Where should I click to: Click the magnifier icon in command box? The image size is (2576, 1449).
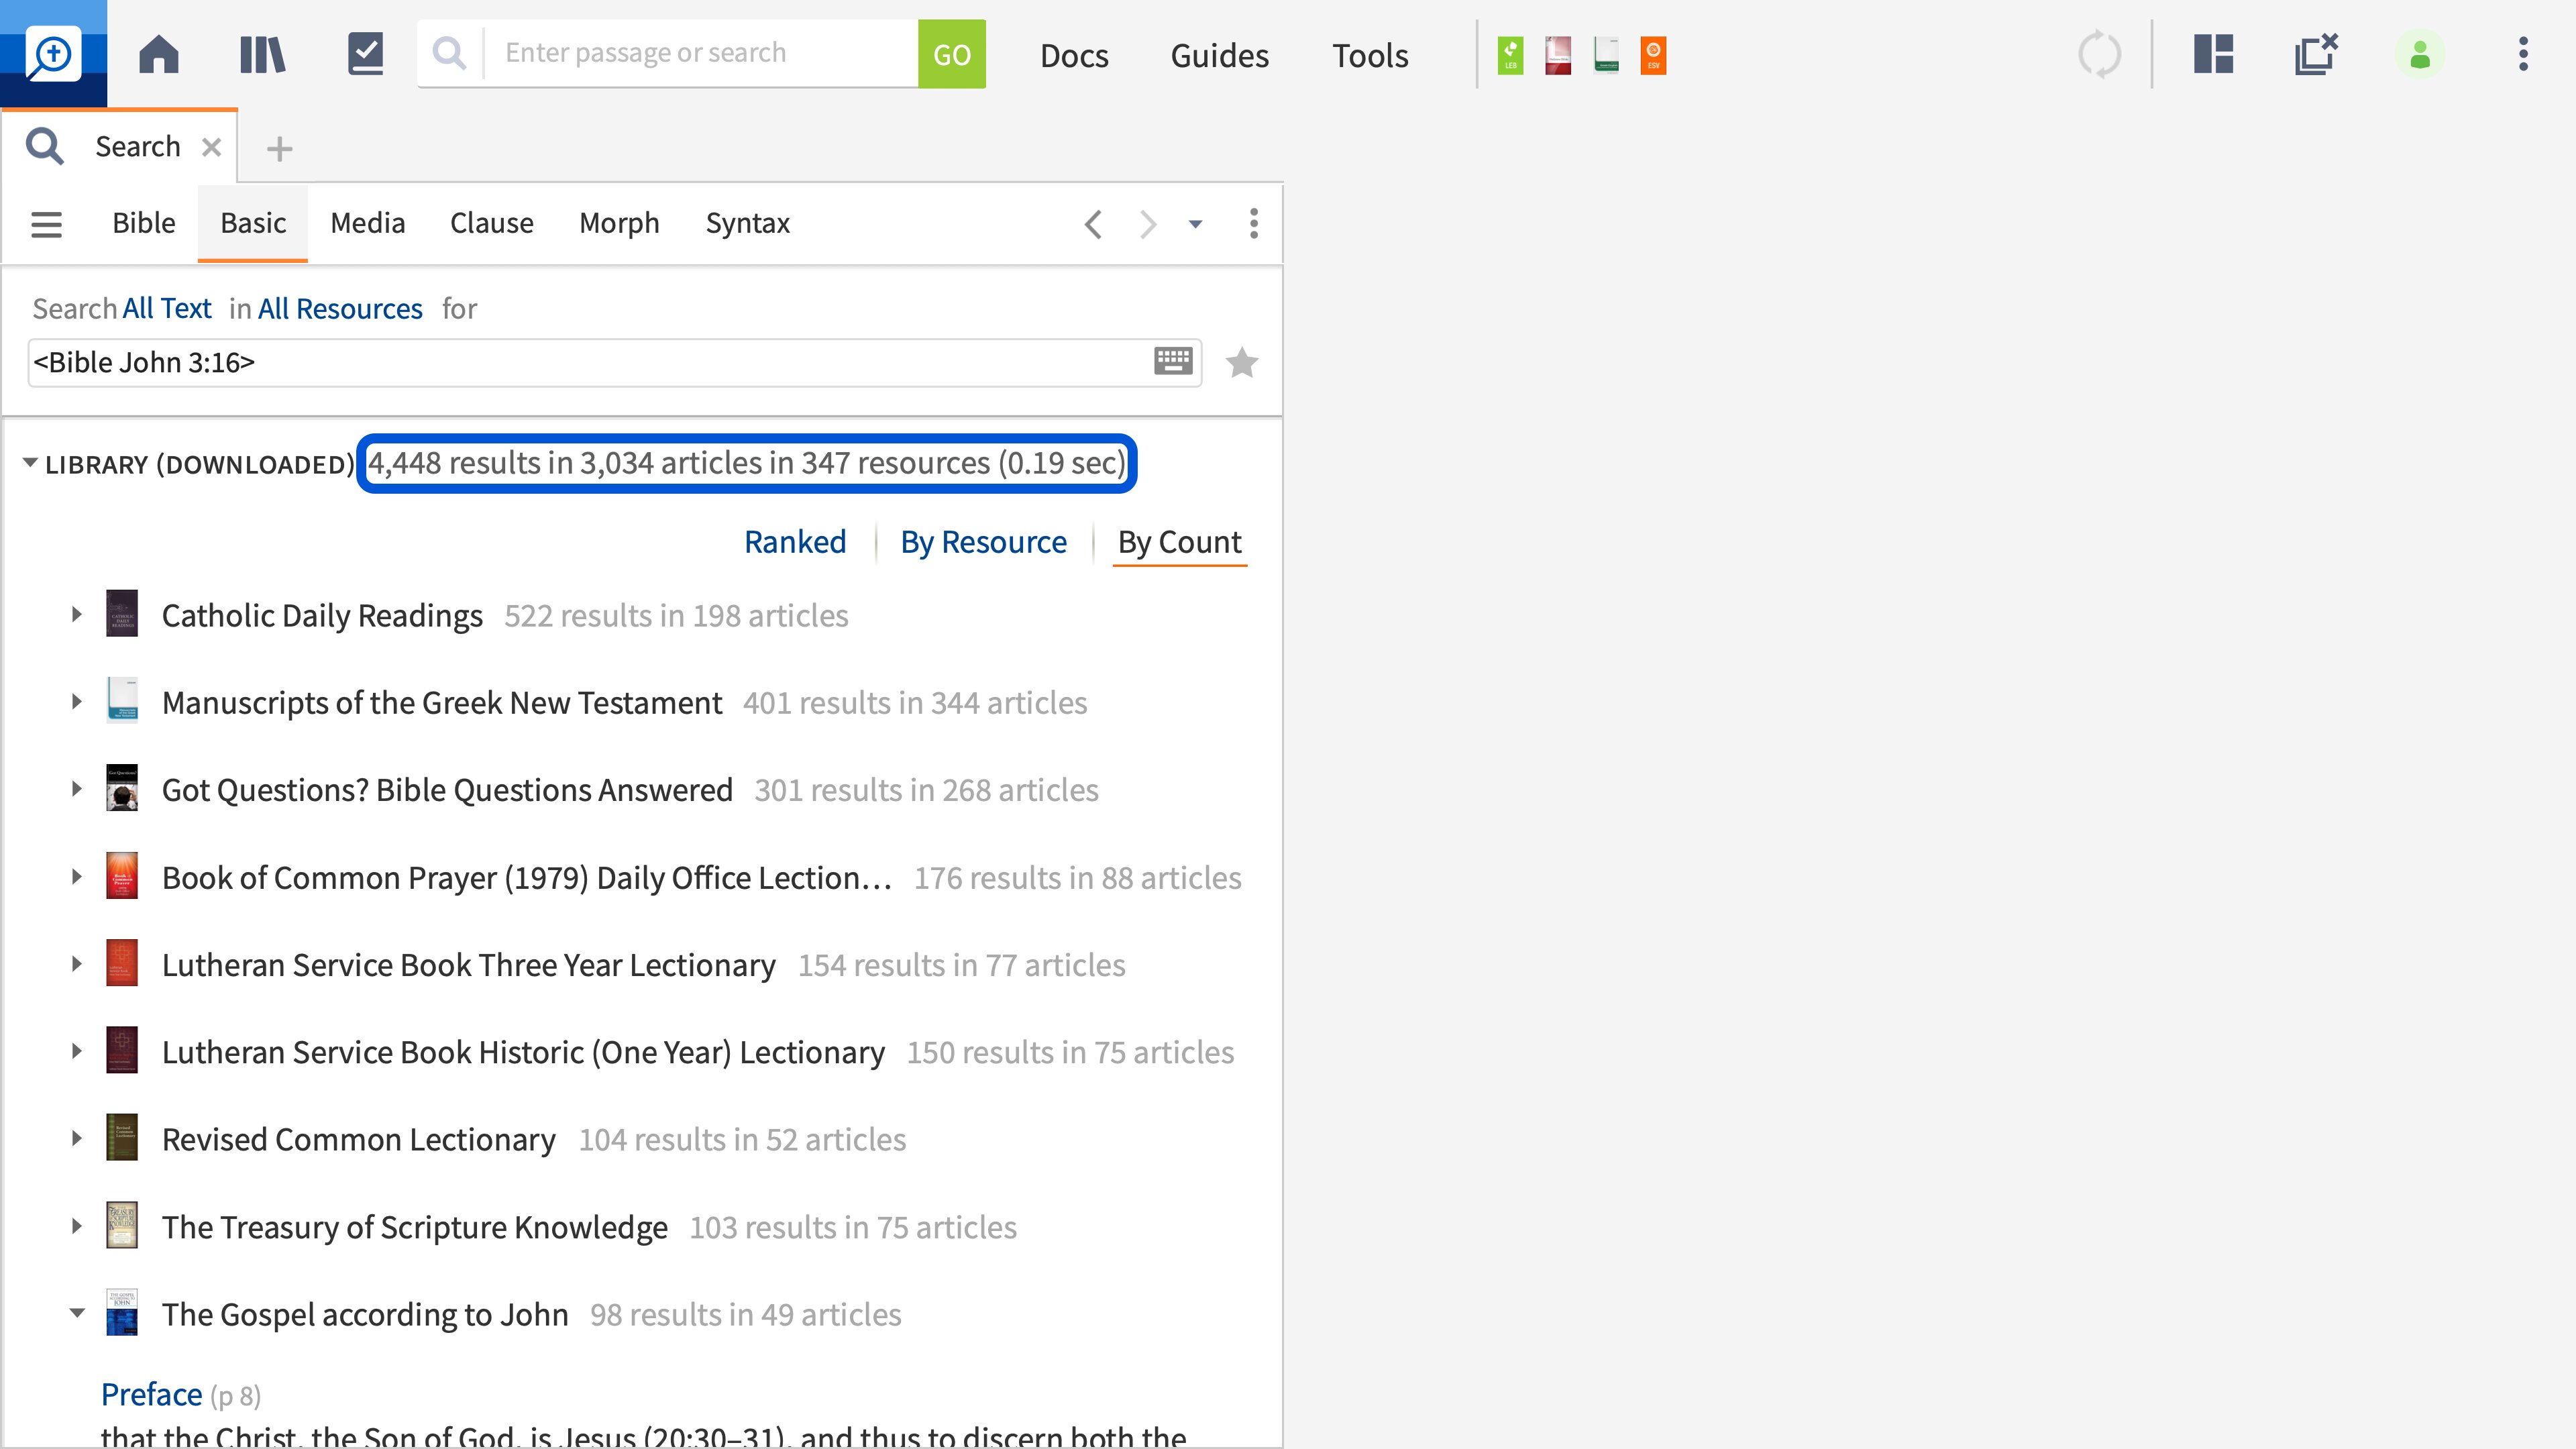(450, 53)
